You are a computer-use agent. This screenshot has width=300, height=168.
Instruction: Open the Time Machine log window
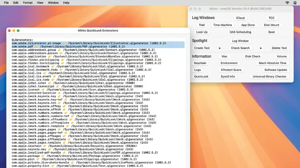[x=222, y=25]
